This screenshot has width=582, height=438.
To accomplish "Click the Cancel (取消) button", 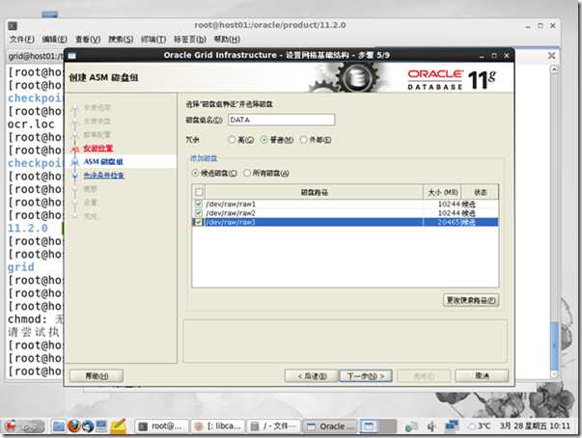I will click(x=482, y=376).
